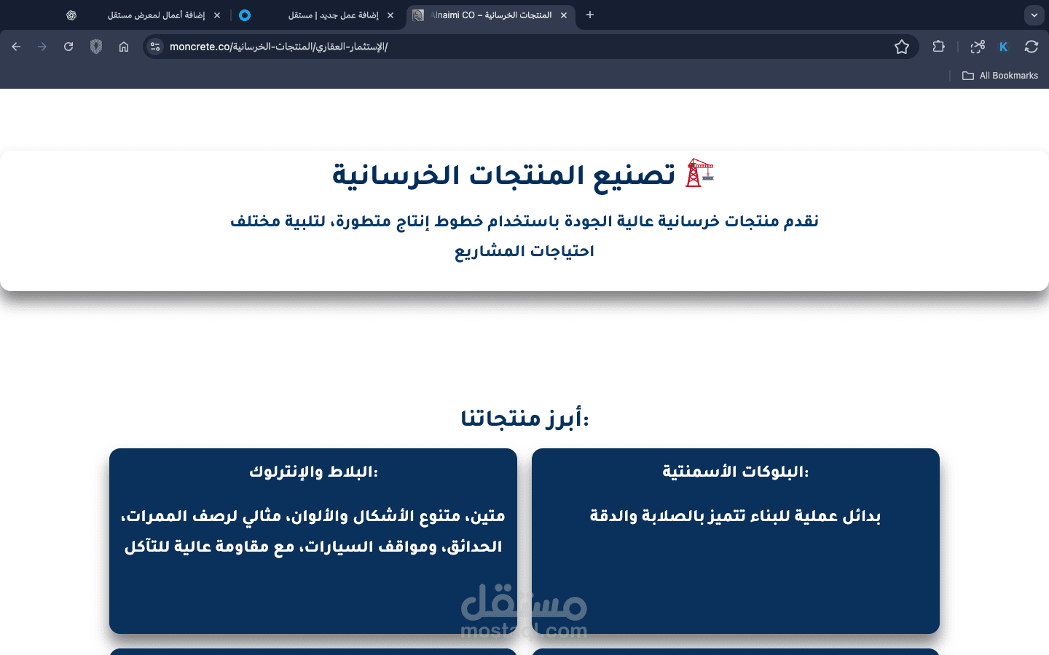The height and width of the screenshot is (655, 1049).
Task: Select the البلاط والإنترلوك product card title
Action: [313, 472]
